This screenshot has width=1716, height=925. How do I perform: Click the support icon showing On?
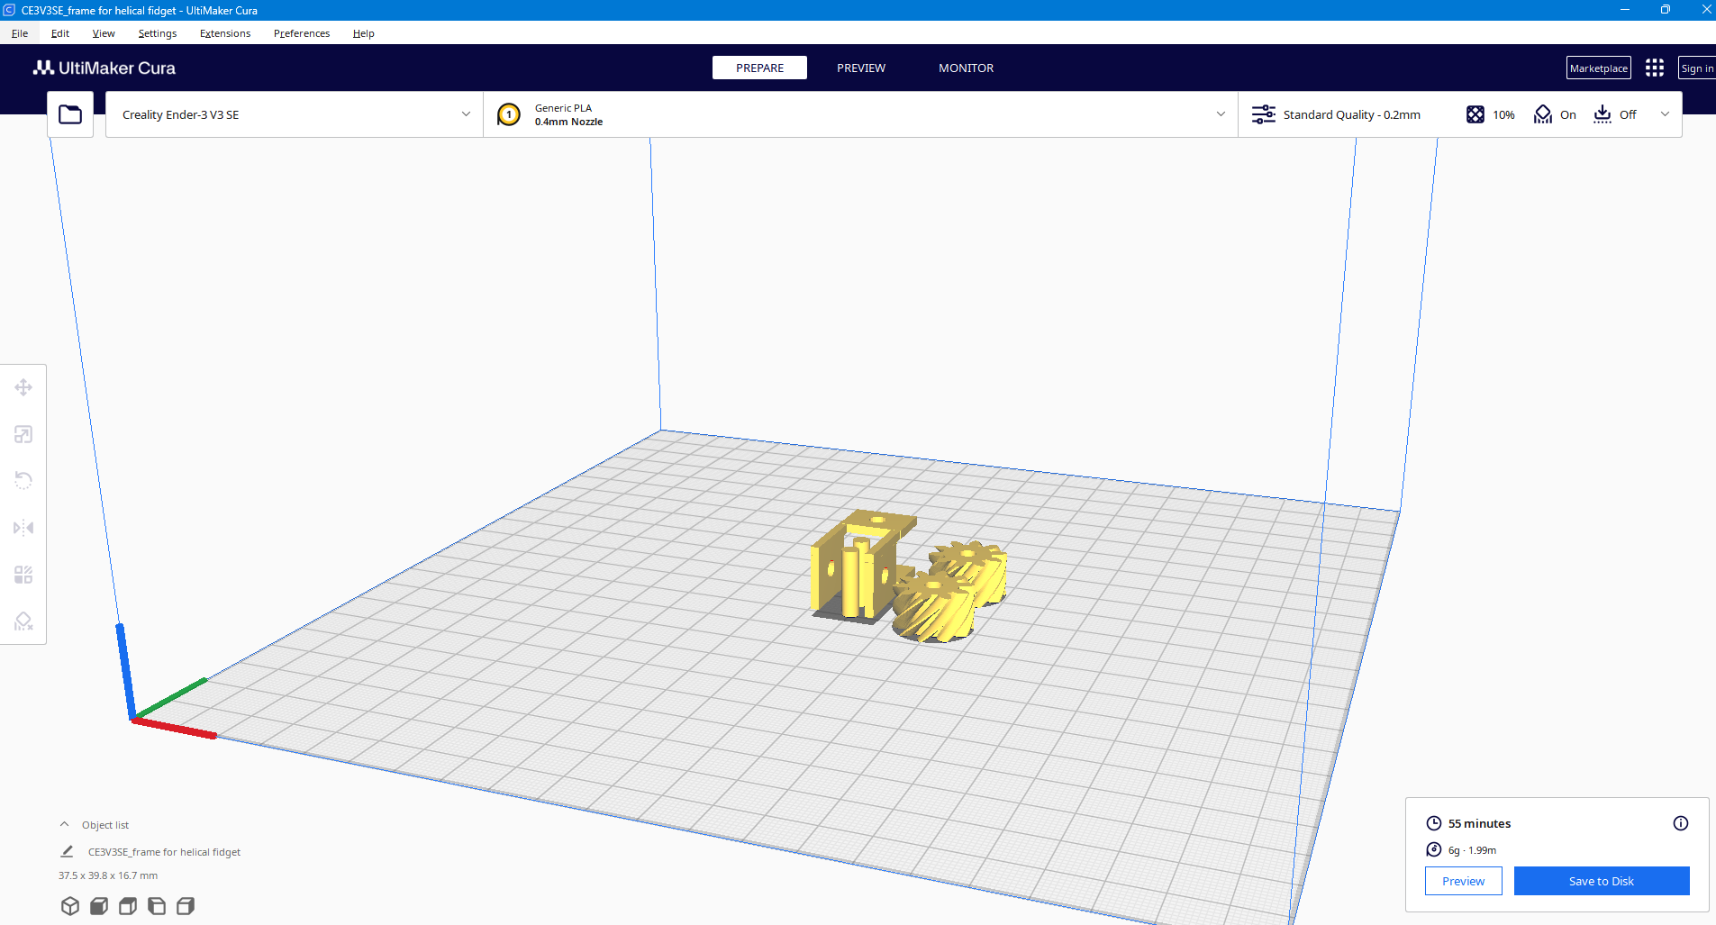1543,114
